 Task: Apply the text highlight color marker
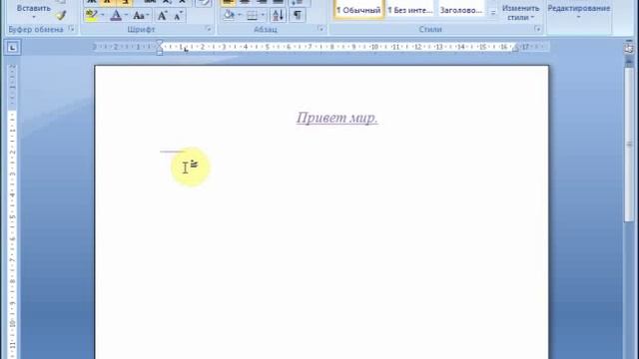coord(91,16)
